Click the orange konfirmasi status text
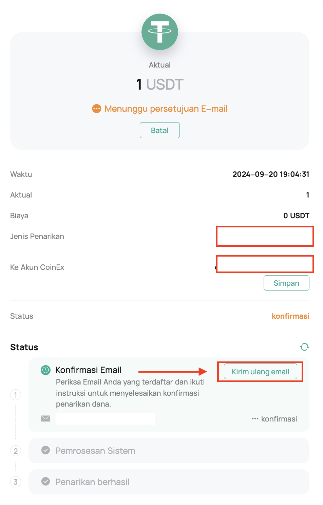This screenshot has width=323, height=505. click(290, 316)
